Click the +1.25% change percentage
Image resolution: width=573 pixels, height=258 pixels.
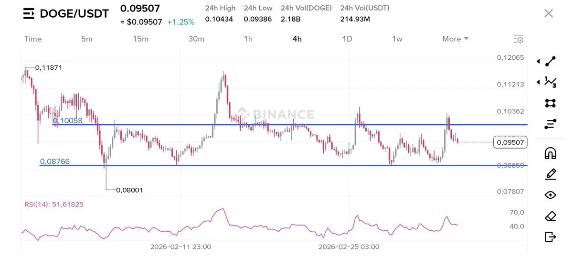pyautogui.click(x=180, y=22)
